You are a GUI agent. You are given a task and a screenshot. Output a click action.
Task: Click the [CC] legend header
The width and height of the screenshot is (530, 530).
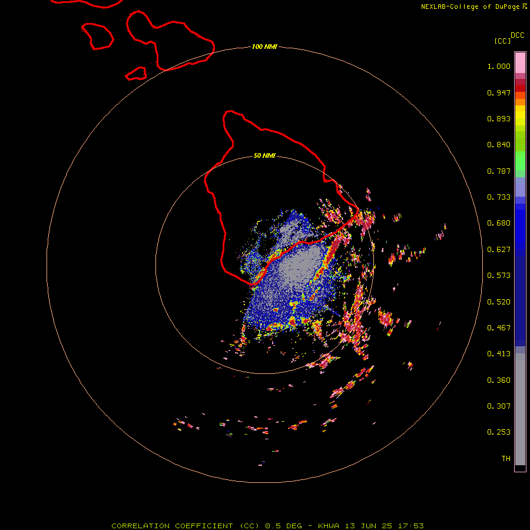[502, 41]
